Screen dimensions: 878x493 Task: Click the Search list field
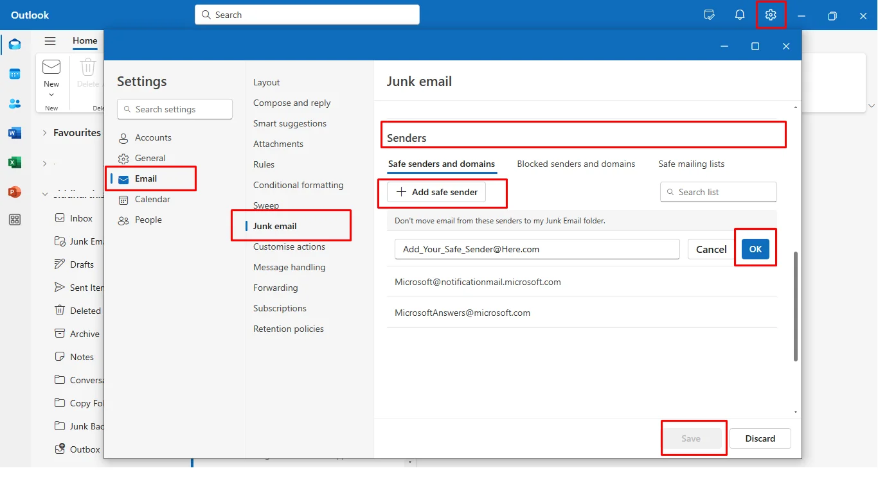coord(719,192)
